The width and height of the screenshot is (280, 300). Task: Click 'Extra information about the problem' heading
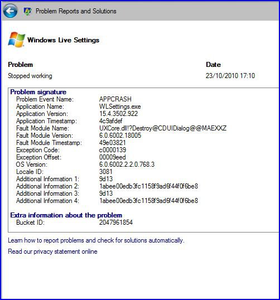click(66, 215)
